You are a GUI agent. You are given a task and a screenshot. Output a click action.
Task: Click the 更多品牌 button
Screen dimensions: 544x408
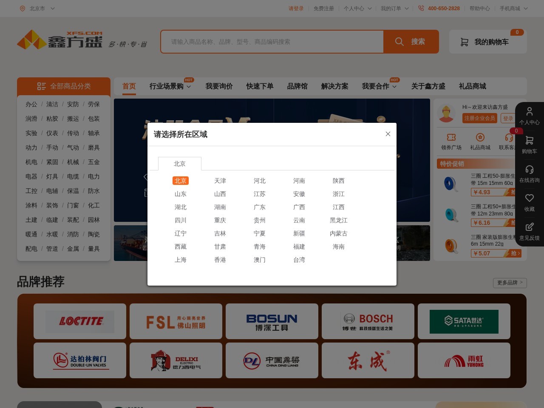pyautogui.click(x=510, y=283)
